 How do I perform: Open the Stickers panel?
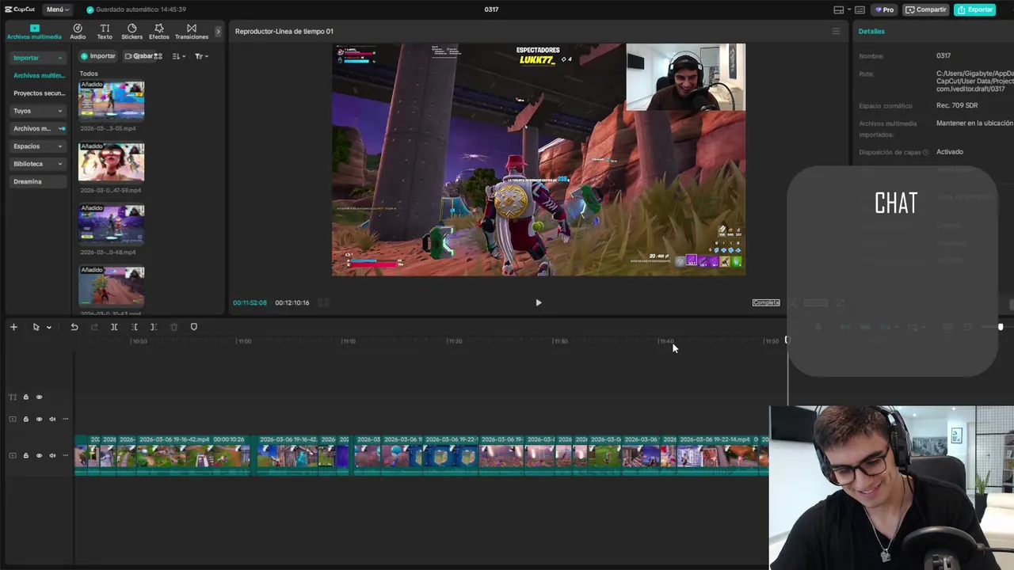132,32
